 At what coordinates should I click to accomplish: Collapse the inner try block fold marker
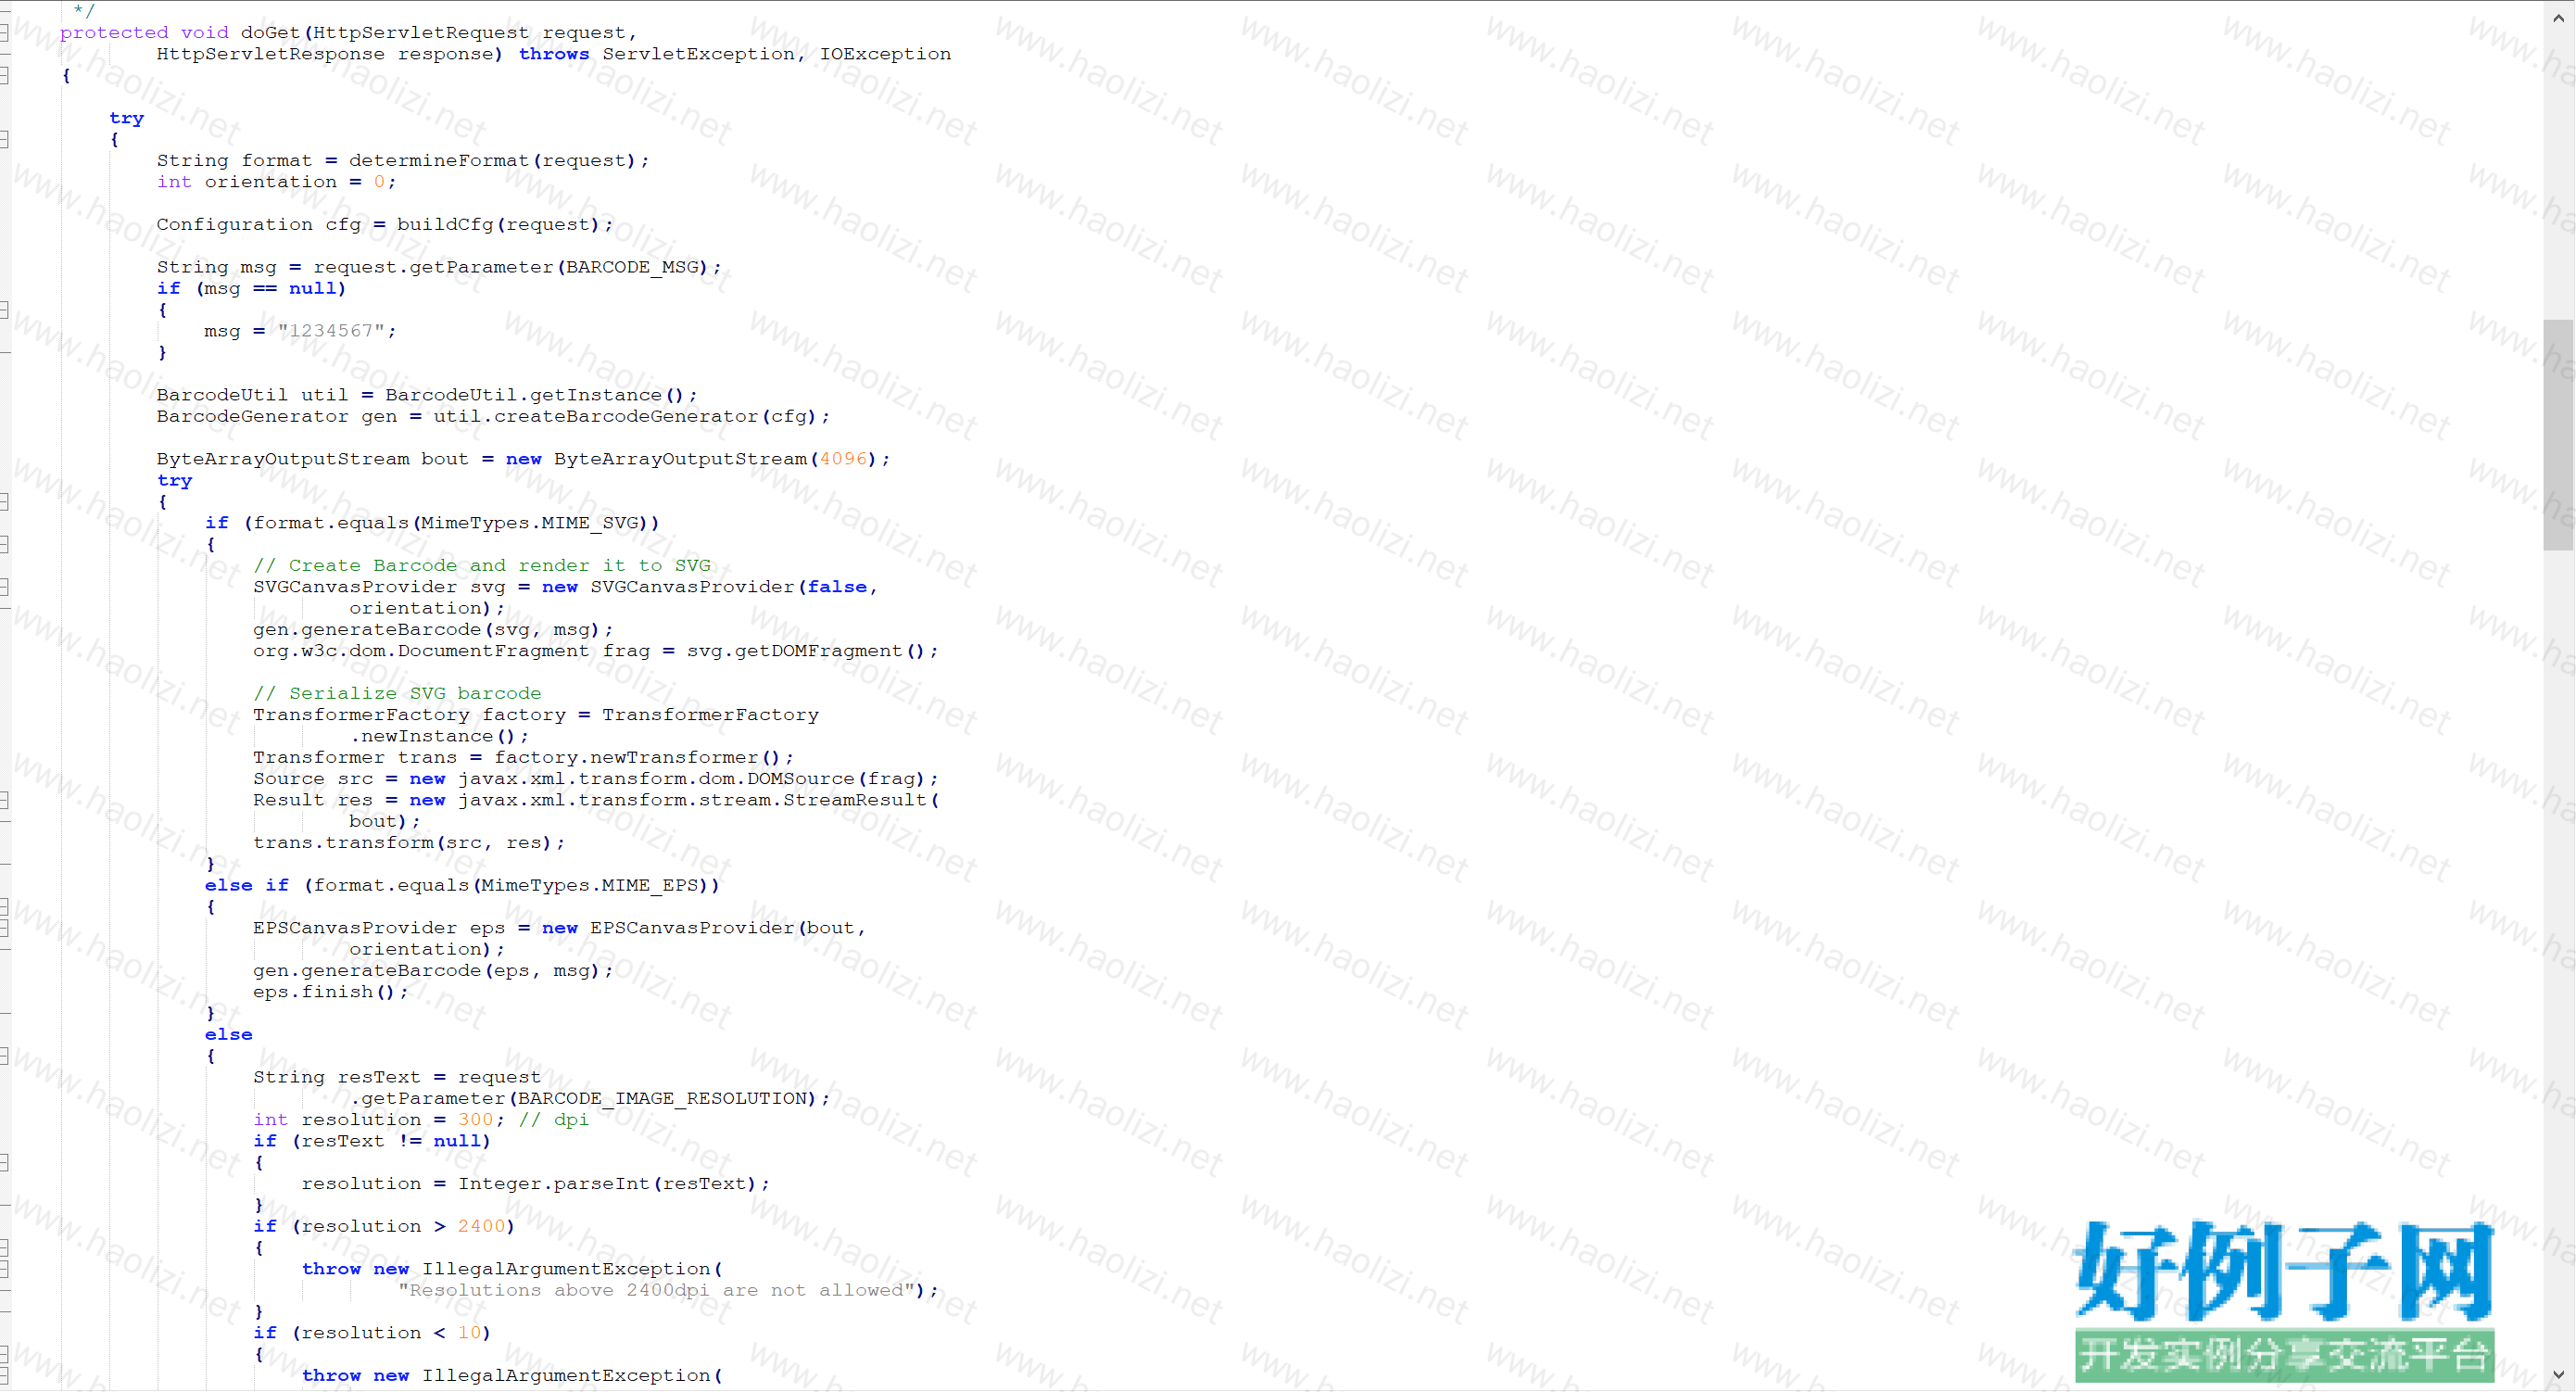point(5,502)
